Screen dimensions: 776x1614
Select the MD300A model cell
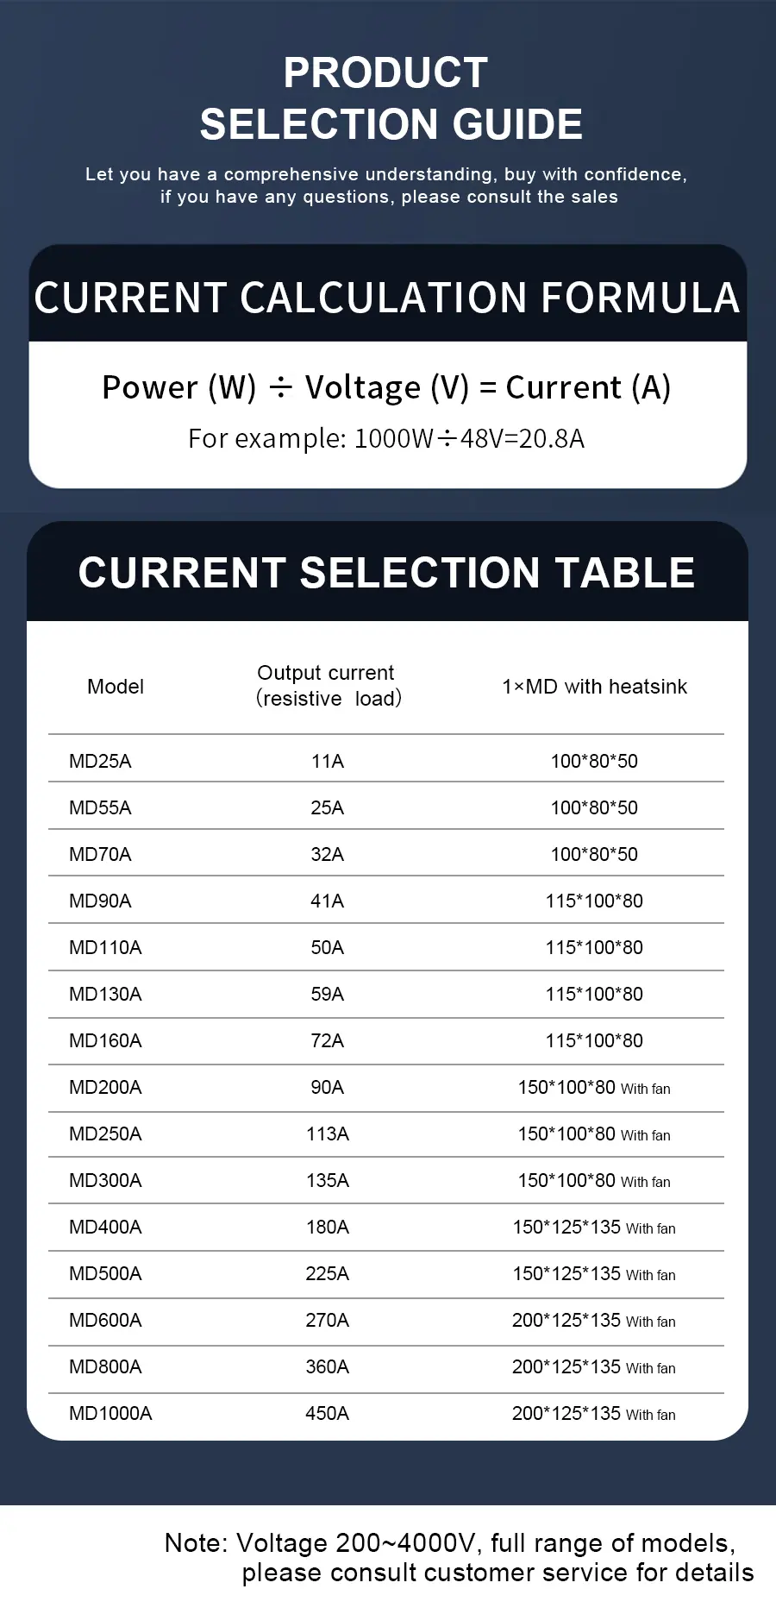click(x=105, y=1180)
